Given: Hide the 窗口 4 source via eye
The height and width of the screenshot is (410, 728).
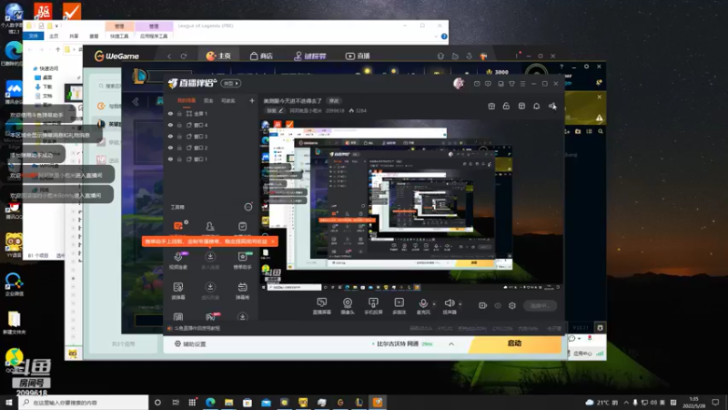Looking at the screenshot, I should pos(170,125).
